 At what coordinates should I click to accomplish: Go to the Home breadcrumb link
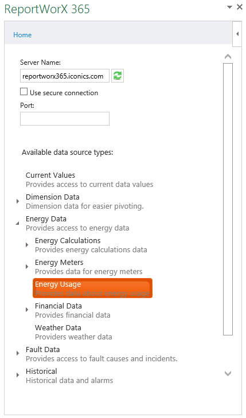tap(22, 35)
